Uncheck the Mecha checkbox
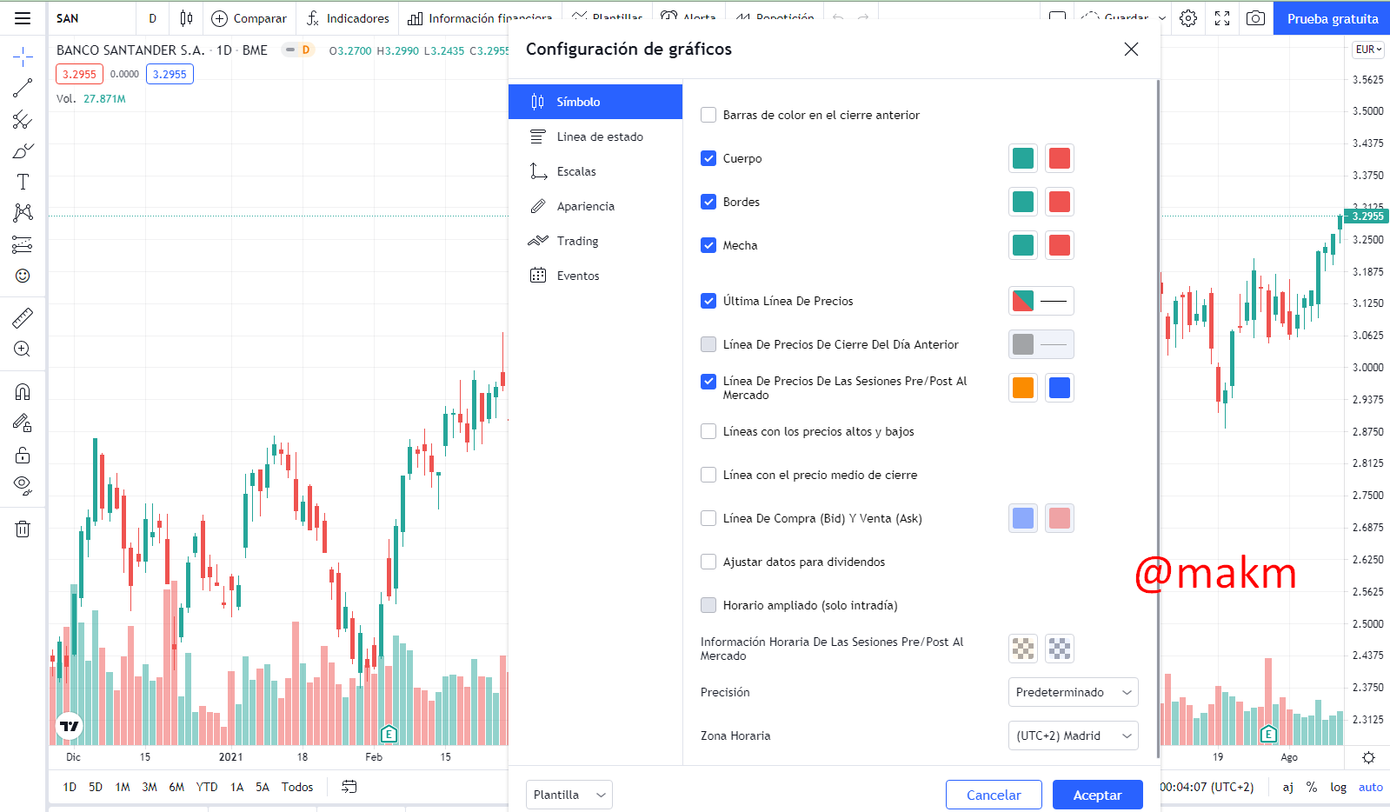This screenshot has width=1390, height=812. coord(708,245)
